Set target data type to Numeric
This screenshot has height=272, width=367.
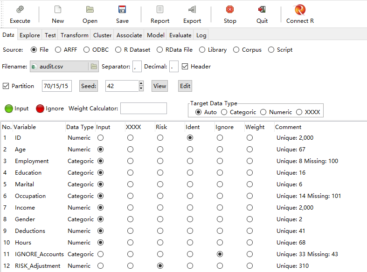(263, 112)
